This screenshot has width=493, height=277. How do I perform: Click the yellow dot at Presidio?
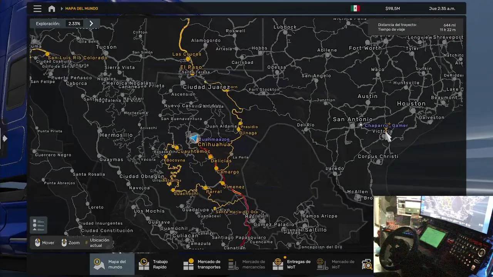pos(240,124)
